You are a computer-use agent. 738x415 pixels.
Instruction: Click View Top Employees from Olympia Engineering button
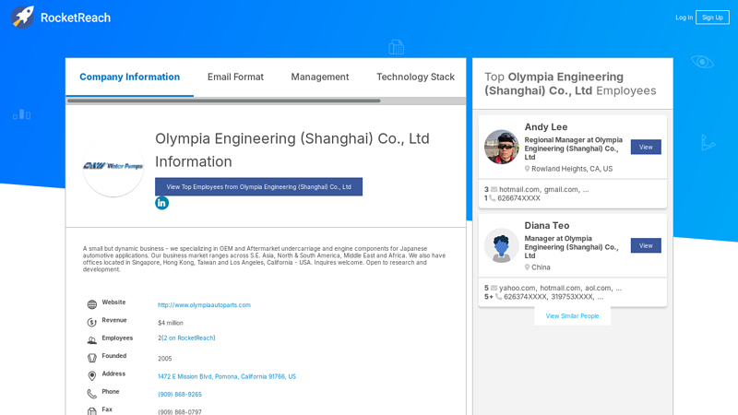tap(259, 187)
